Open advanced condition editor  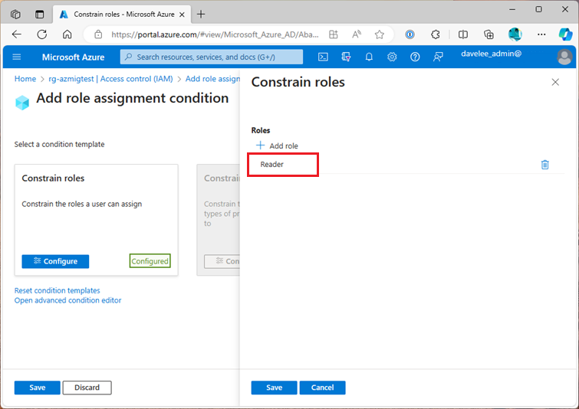67,300
